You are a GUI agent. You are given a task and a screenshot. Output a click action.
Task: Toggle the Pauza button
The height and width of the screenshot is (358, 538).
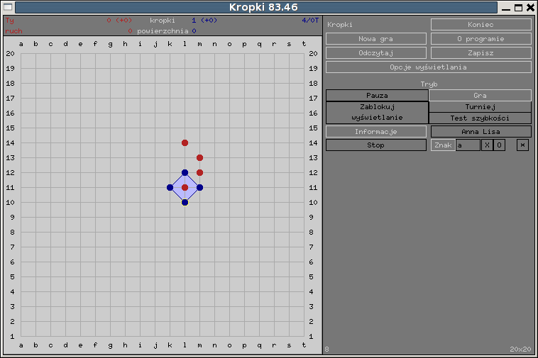[377, 95]
